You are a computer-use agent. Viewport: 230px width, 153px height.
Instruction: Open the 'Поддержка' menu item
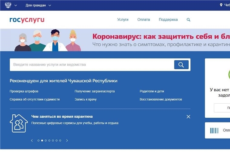pos(168,20)
